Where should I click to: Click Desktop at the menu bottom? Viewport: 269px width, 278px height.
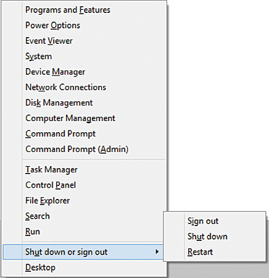click(x=40, y=267)
